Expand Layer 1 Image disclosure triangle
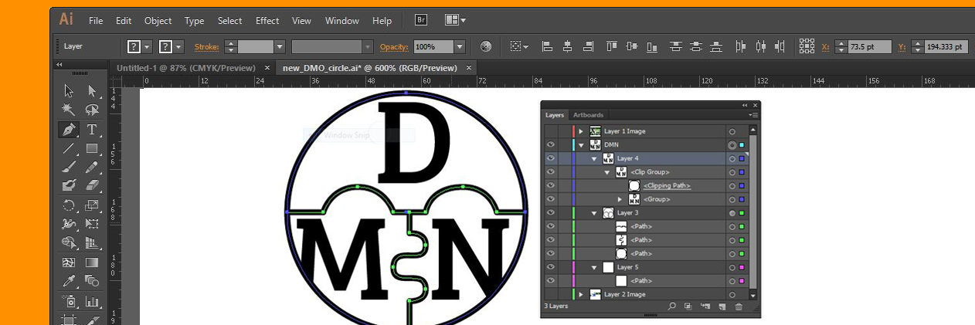This screenshot has height=325, width=975. [x=580, y=131]
